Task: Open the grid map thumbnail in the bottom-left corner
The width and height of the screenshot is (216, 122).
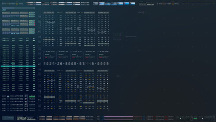Action: point(7,118)
